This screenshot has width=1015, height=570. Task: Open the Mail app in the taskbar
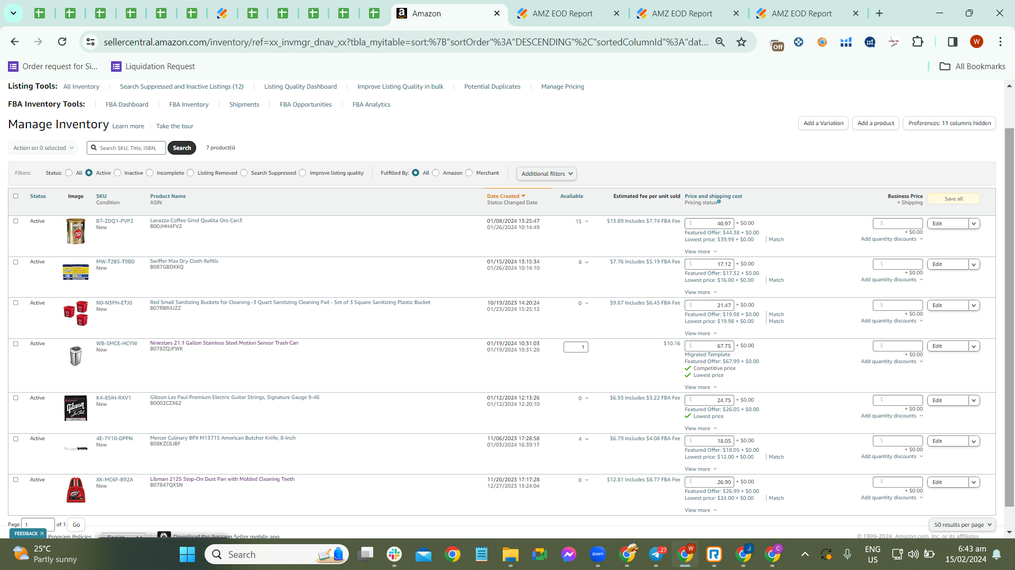point(423,554)
